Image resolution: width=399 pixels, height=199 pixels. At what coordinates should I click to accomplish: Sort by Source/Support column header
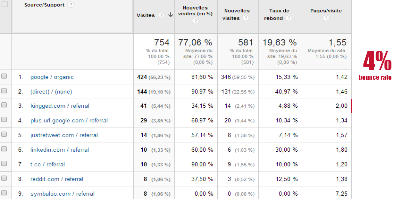click(44, 5)
